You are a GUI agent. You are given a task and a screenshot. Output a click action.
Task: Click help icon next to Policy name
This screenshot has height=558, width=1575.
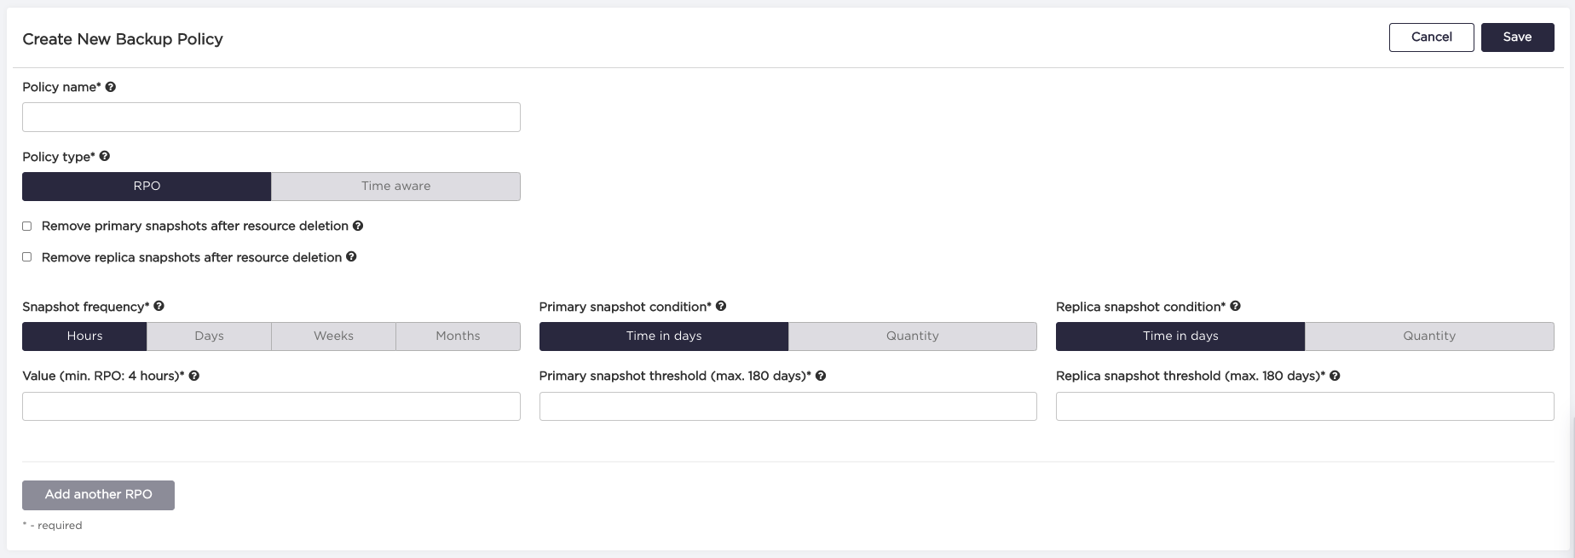(111, 87)
